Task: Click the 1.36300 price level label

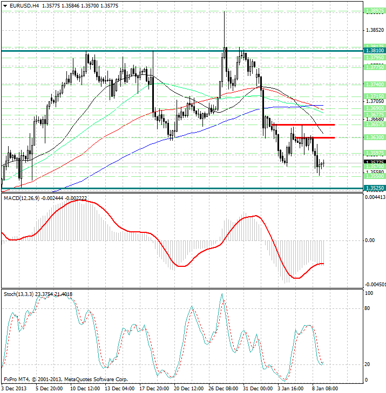Action: click(374, 137)
